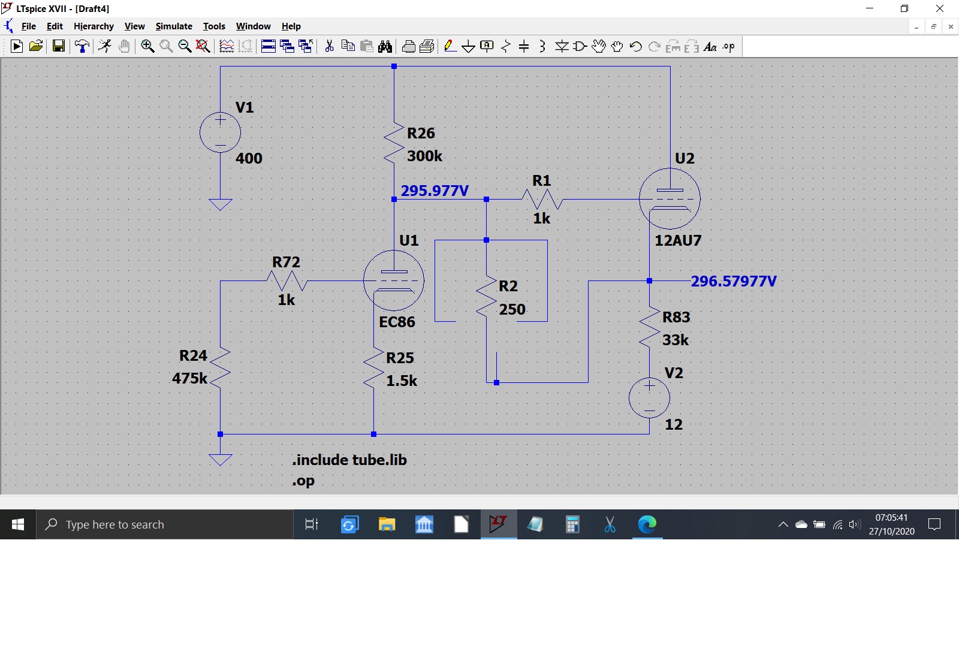Open Windows Start menu
Image resolution: width=959 pixels, height=670 pixels.
[18, 524]
